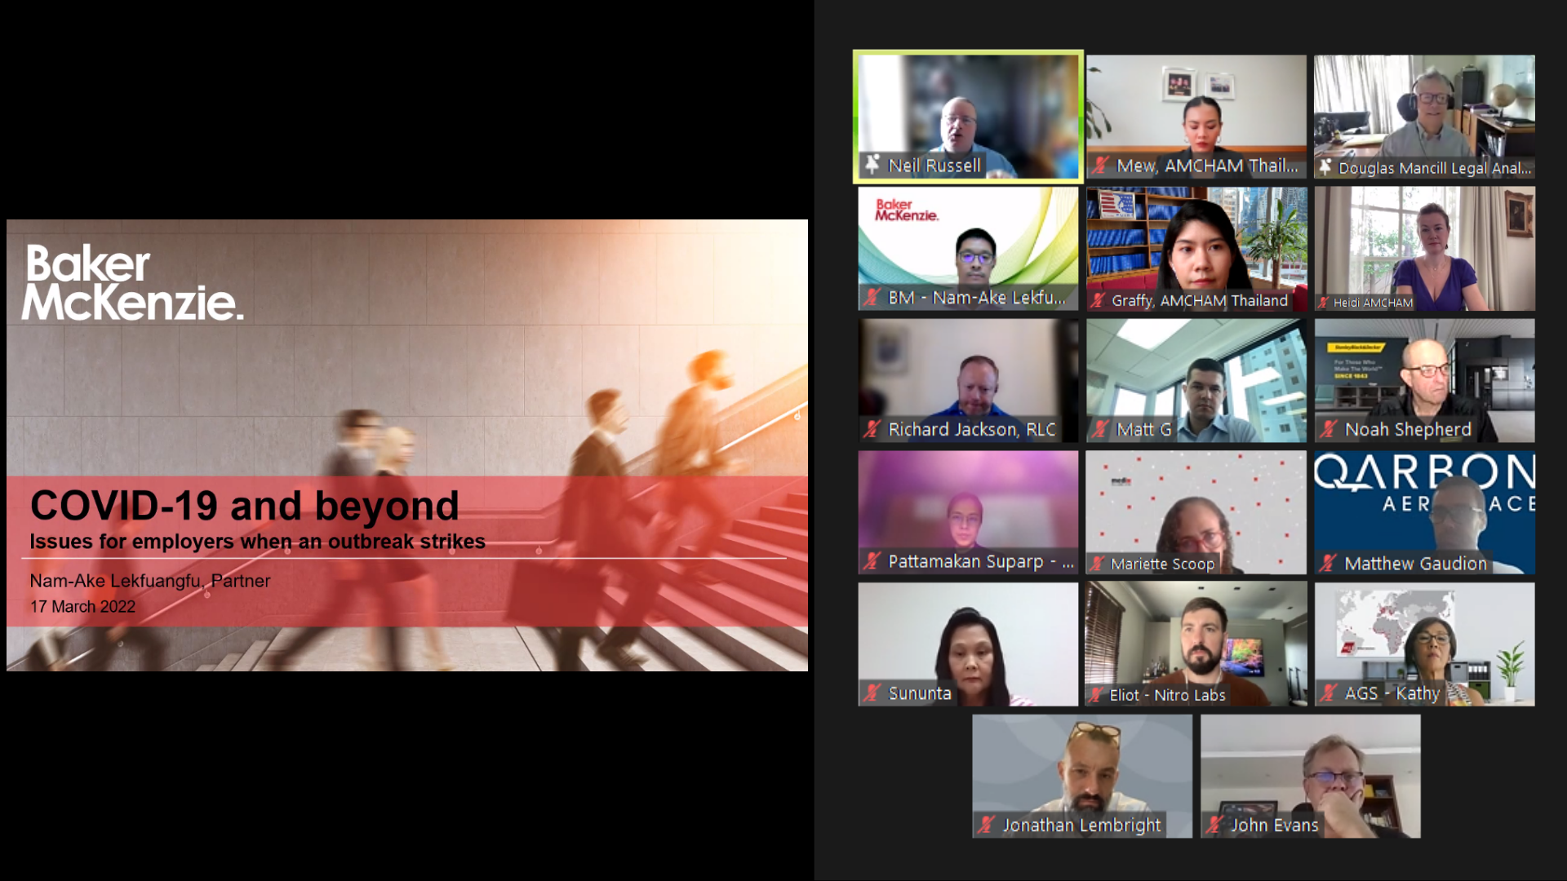Select Eliot - Nitro Labs video tile
Screen dimensions: 1567x881
[1196, 644]
